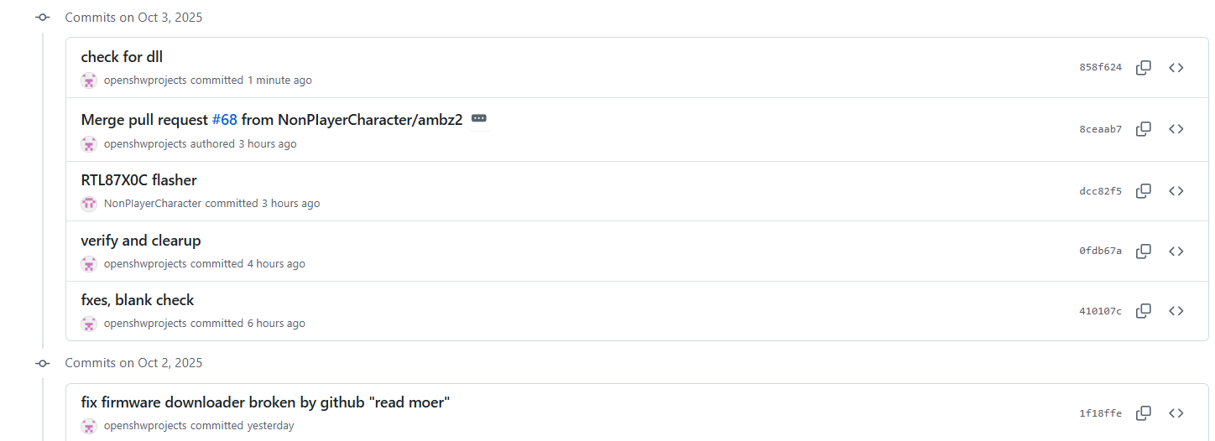The height and width of the screenshot is (441, 1215).
Task: Open the "check for dll" commit
Action: pyautogui.click(x=122, y=57)
